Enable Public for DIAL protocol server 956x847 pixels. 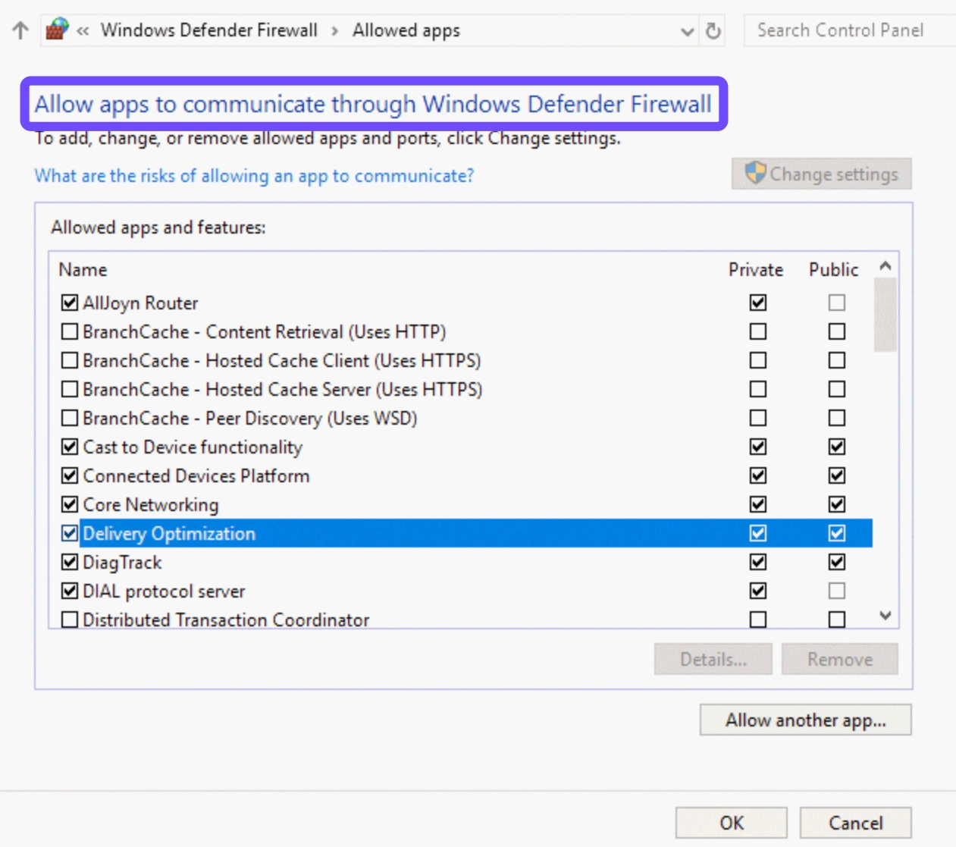click(x=836, y=591)
